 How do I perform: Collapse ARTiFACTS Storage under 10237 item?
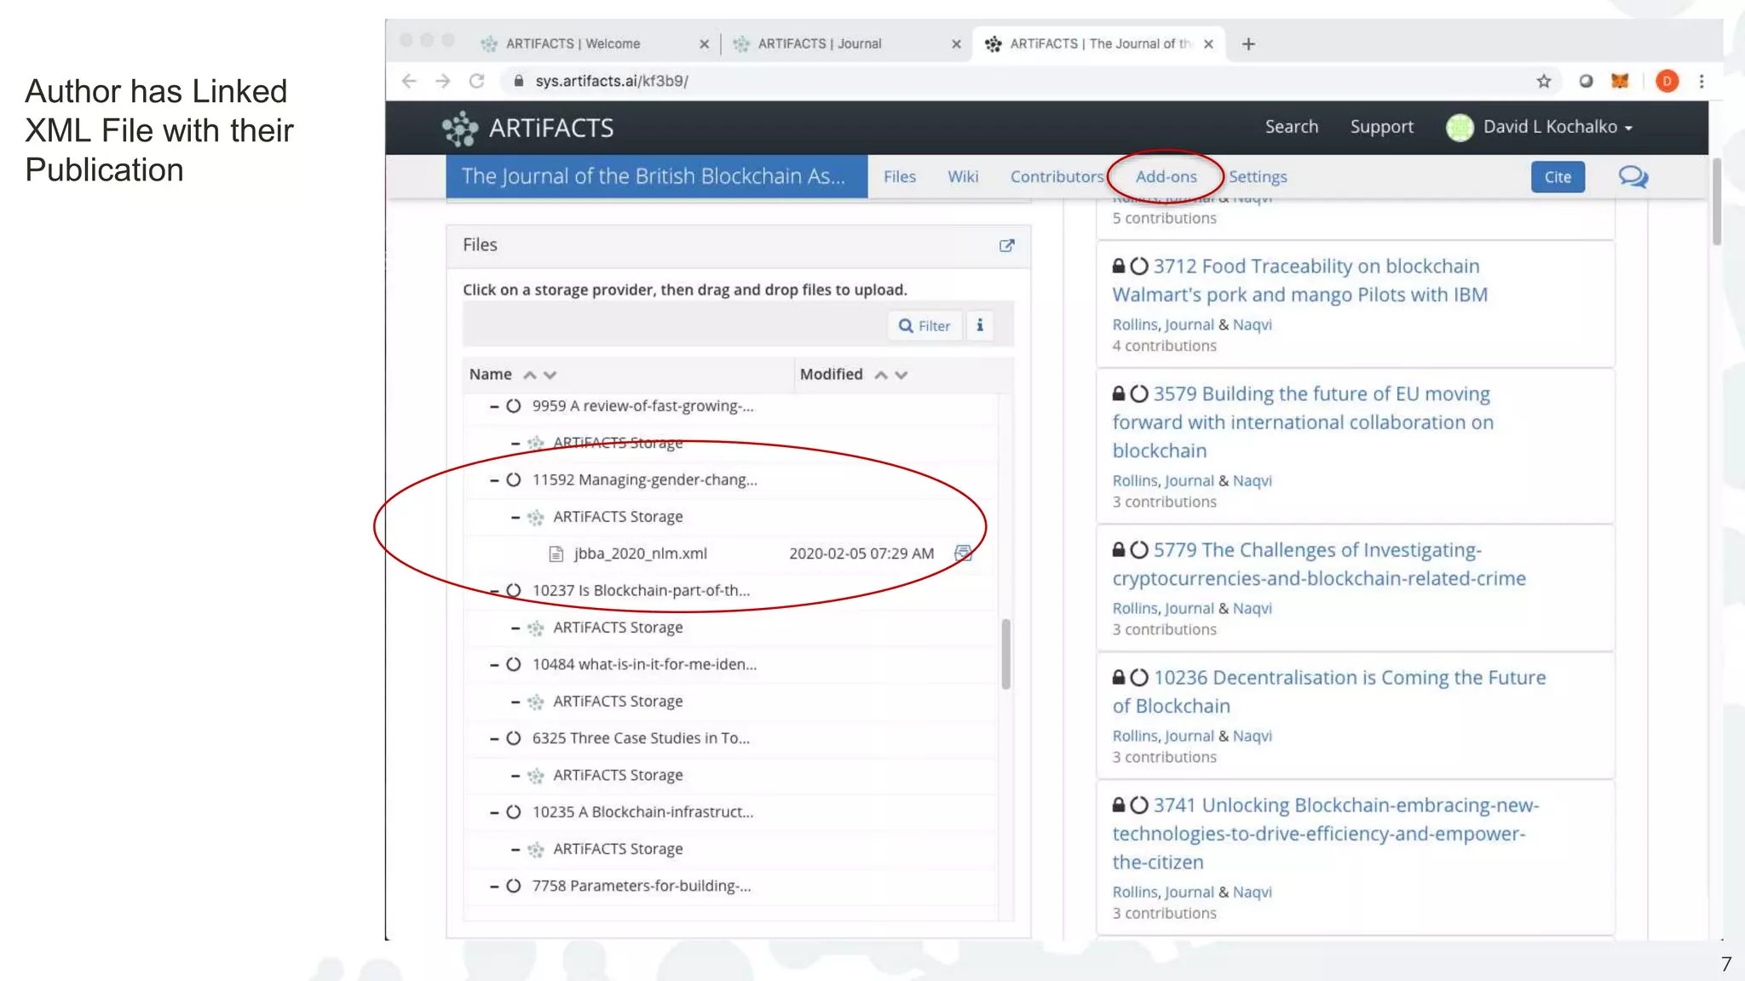[x=515, y=628]
